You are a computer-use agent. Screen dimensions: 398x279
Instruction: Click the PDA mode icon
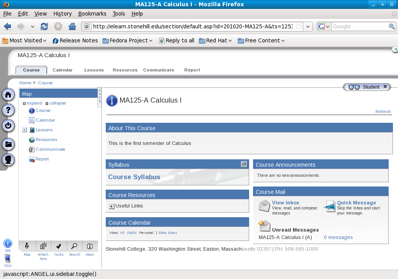(x=8, y=259)
